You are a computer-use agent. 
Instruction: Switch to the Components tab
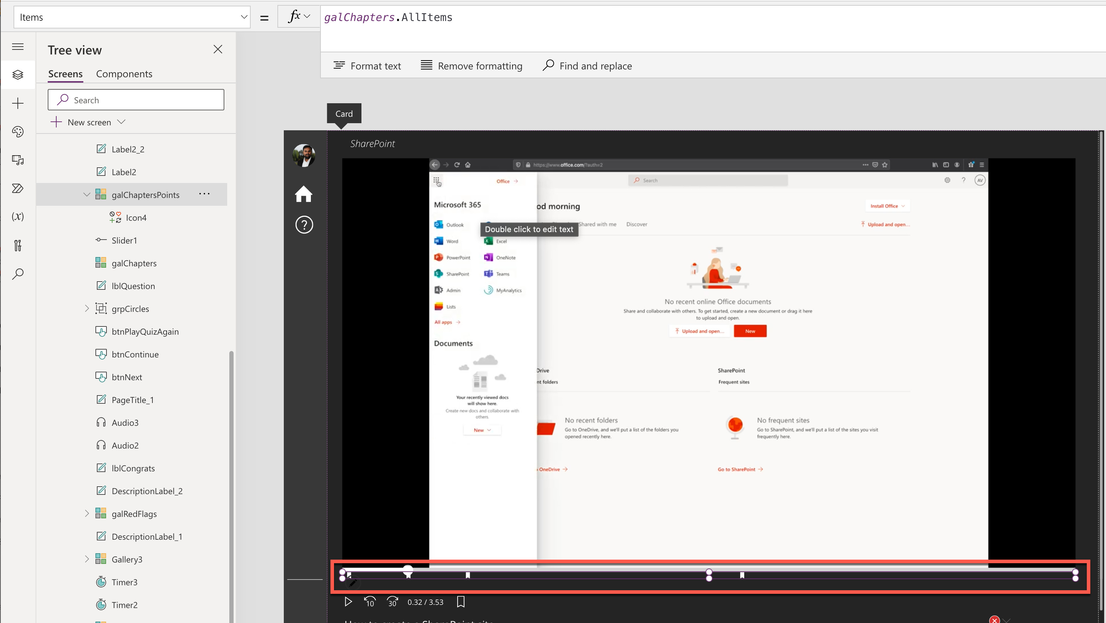click(124, 74)
